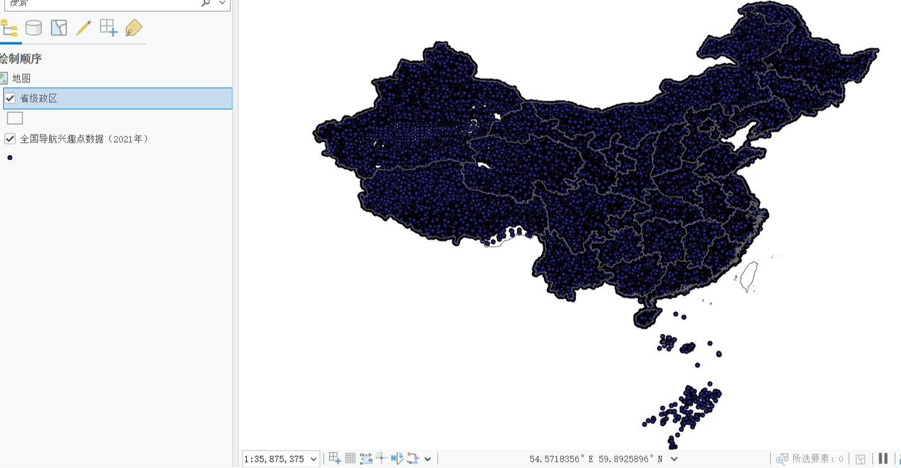Open the coordinate display format dropdown

[674, 459]
